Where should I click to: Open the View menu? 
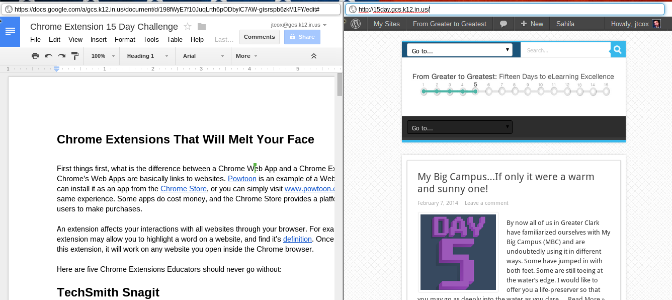pos(75,39)
